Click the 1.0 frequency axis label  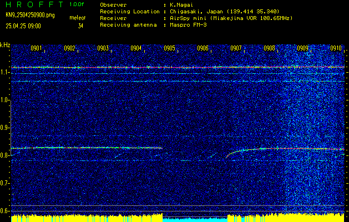point(4,100)
